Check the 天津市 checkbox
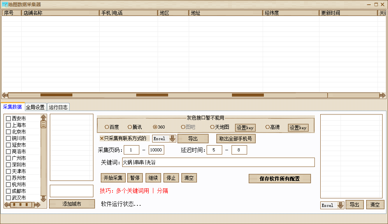Image resolution: width=388 pixels, height=224 pixels. [x=8, y=171]
